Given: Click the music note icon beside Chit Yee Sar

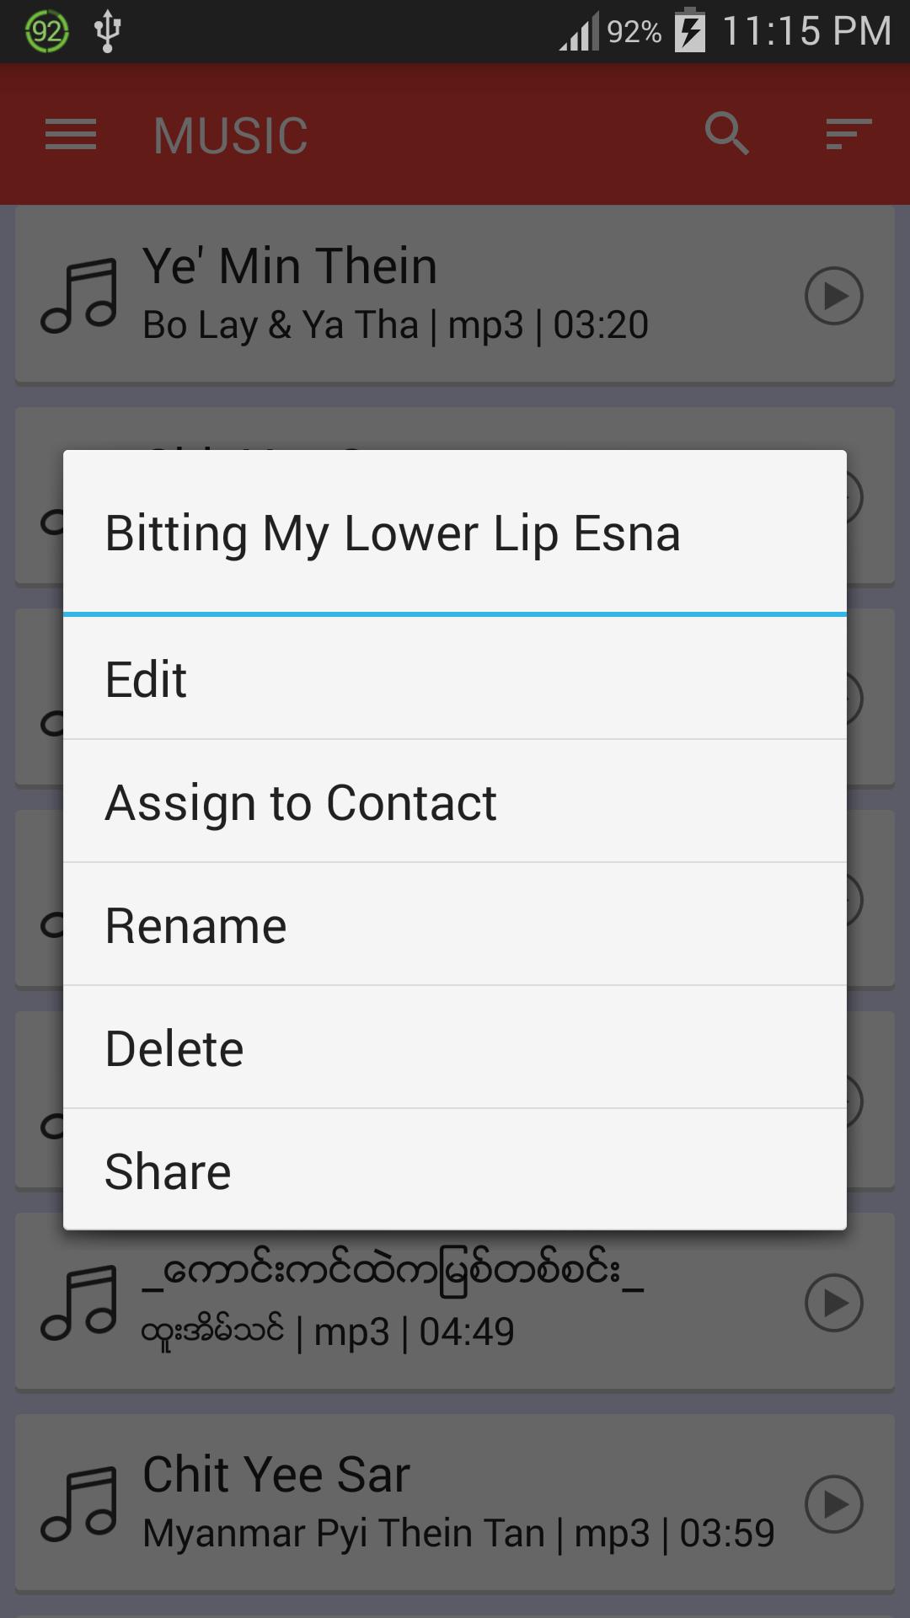Looking at the screenshot, I should click(x=82, y=1505).
